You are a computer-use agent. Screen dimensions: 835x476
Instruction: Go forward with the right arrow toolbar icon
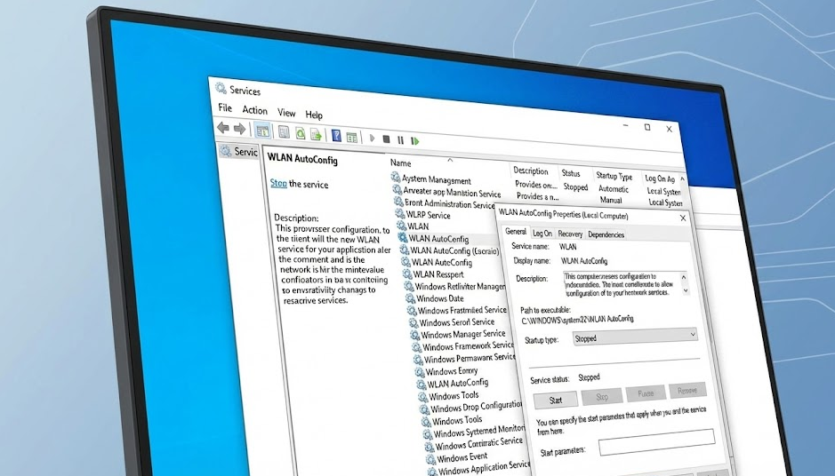point(239,128)
